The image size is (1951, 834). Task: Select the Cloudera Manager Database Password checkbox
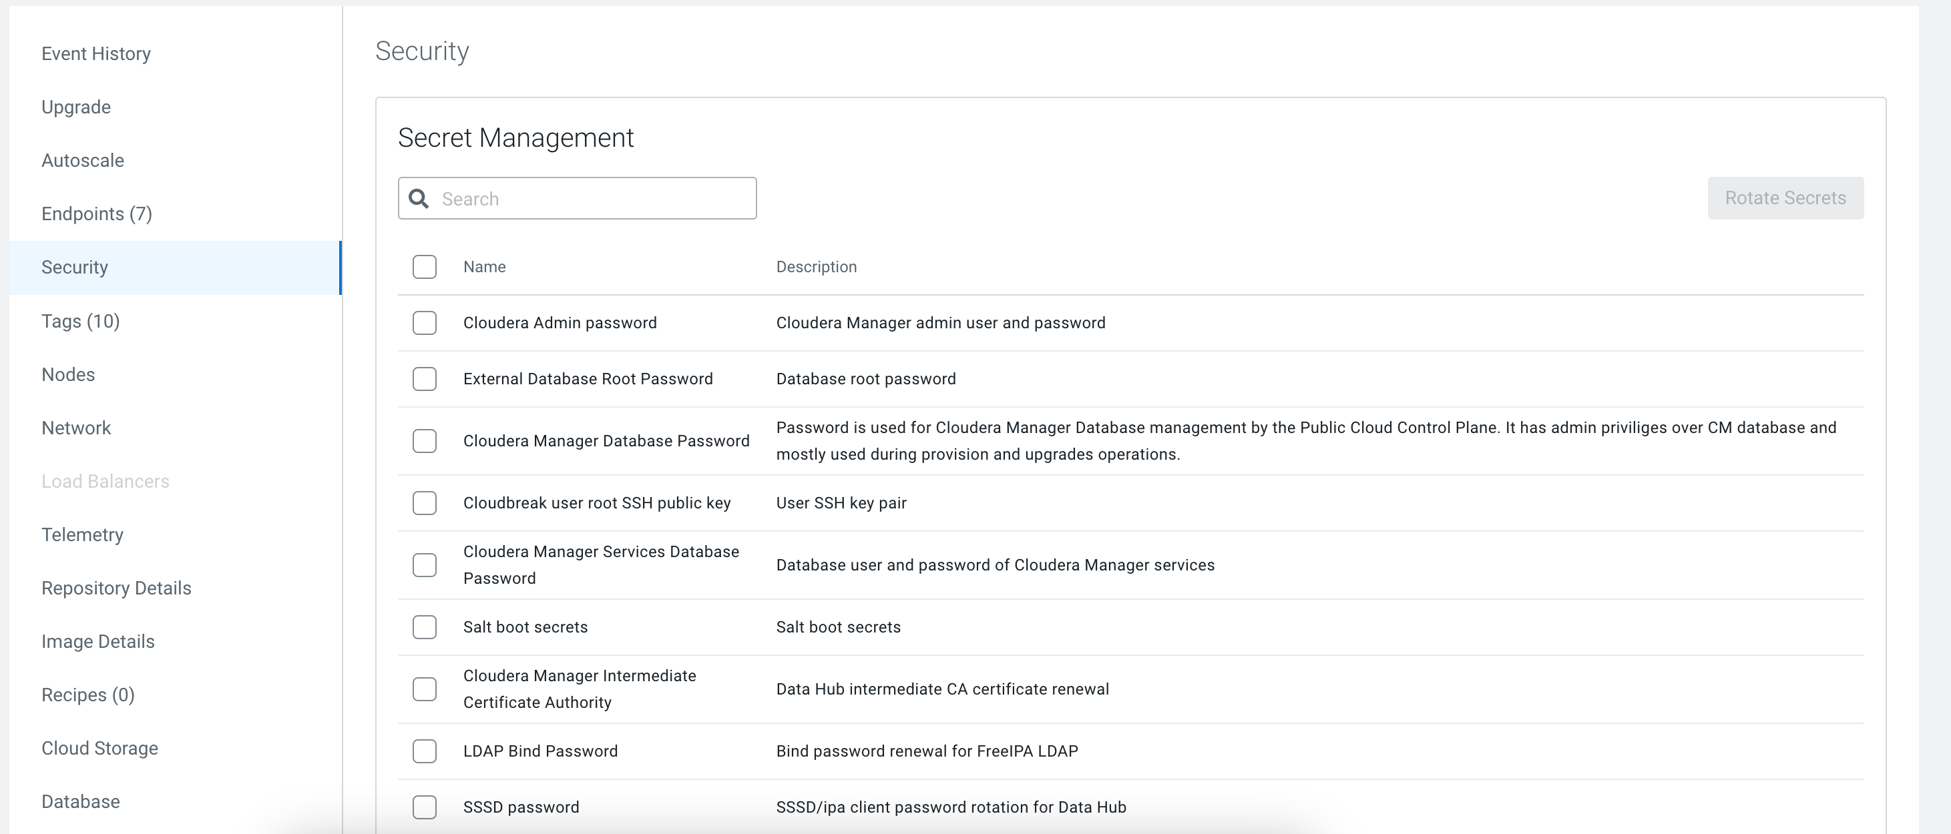tap(424, 440)
